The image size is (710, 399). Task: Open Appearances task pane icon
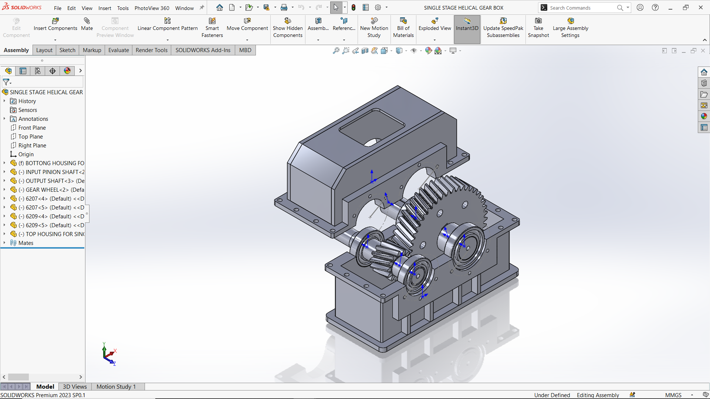pos(704,116)
